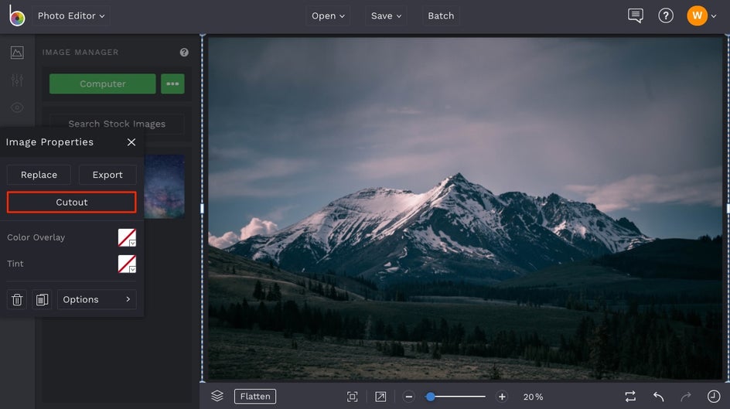Open the feedback chat icon
The width and height of the screenshot is (730, 409).
pos(635,15)
